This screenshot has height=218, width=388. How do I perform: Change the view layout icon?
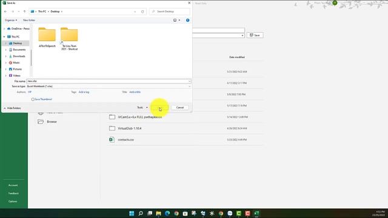pos(175,20)
